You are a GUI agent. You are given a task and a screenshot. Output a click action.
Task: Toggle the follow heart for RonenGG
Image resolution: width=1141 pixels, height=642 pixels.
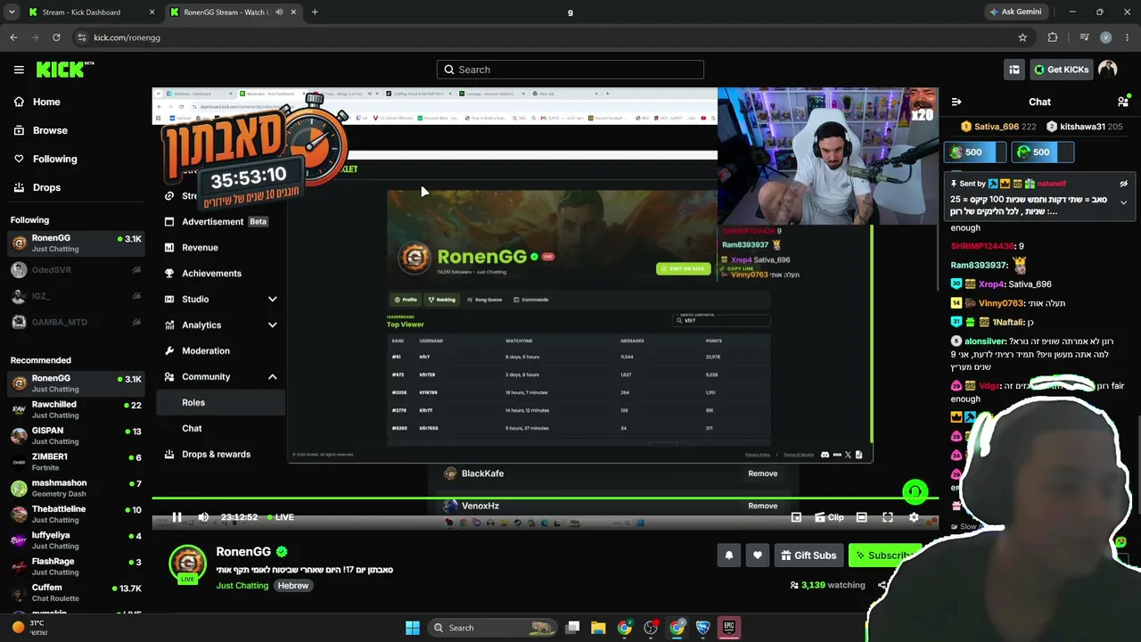(758, 556)
